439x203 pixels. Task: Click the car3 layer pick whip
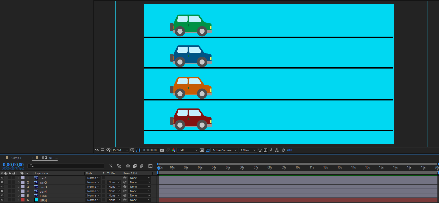coord(125,187)
